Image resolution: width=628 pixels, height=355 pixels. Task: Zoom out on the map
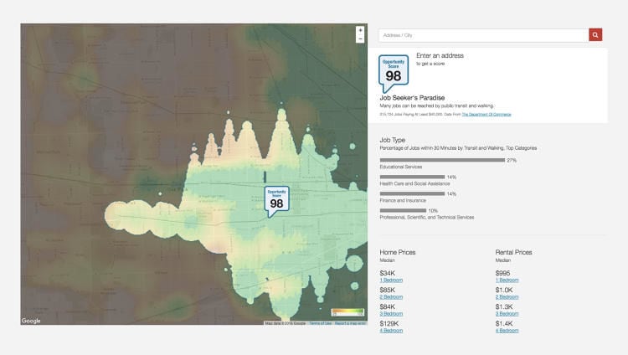click(x=360, y=39)
